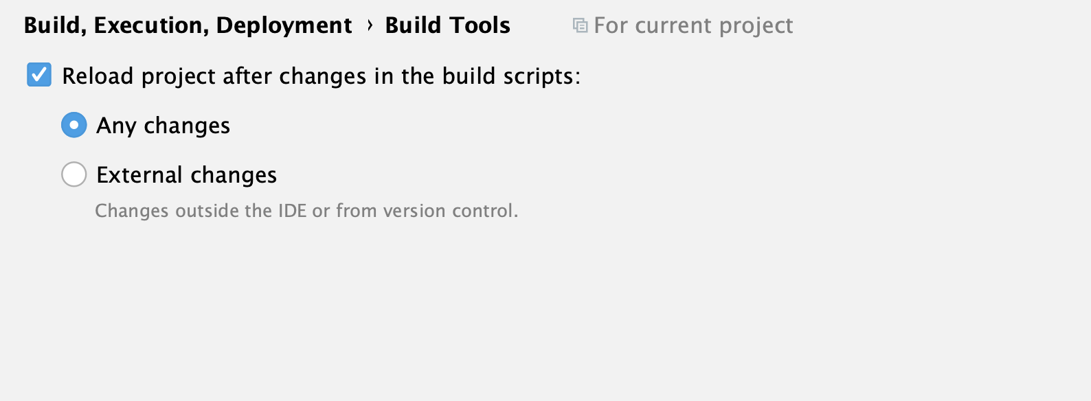Click the hint text about version control
The height and width of the screenshot is (401, 1091).
(306, 211)
